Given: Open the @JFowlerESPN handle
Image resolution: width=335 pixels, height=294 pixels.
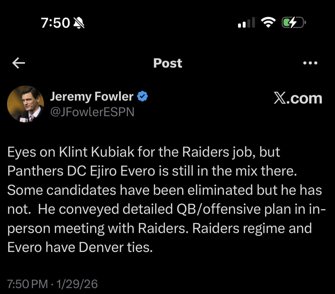Looking at the screenshot, I should tap(92, 112).
